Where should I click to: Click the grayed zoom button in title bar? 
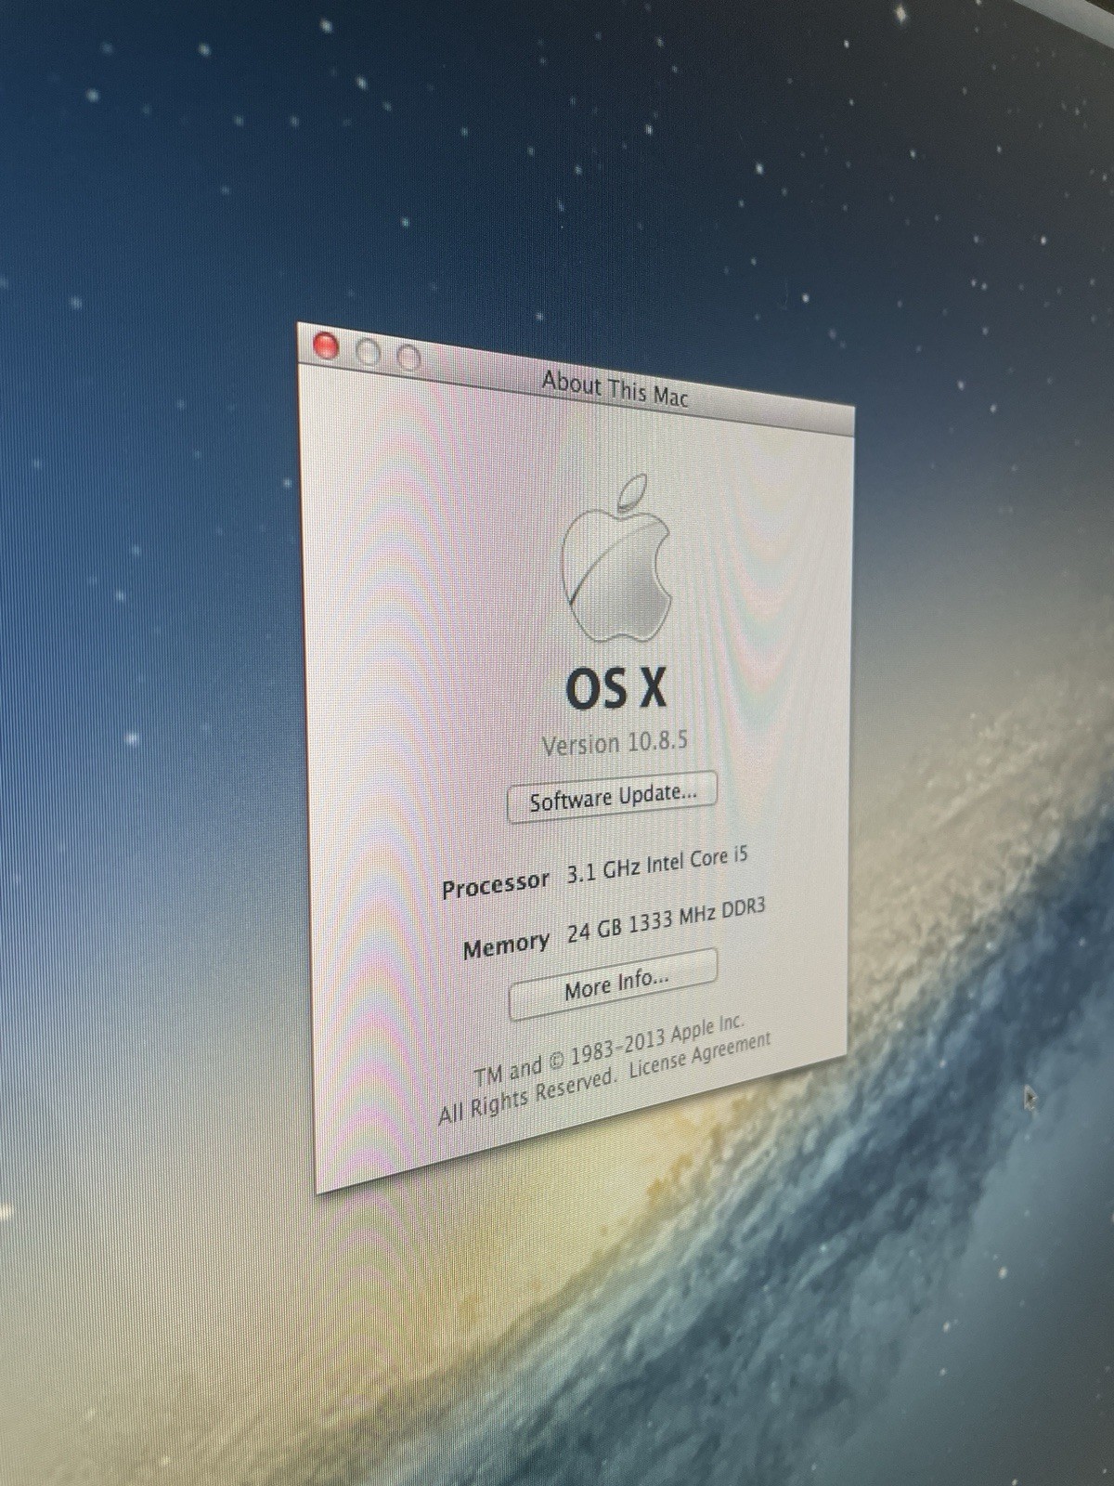click(408, 358)
